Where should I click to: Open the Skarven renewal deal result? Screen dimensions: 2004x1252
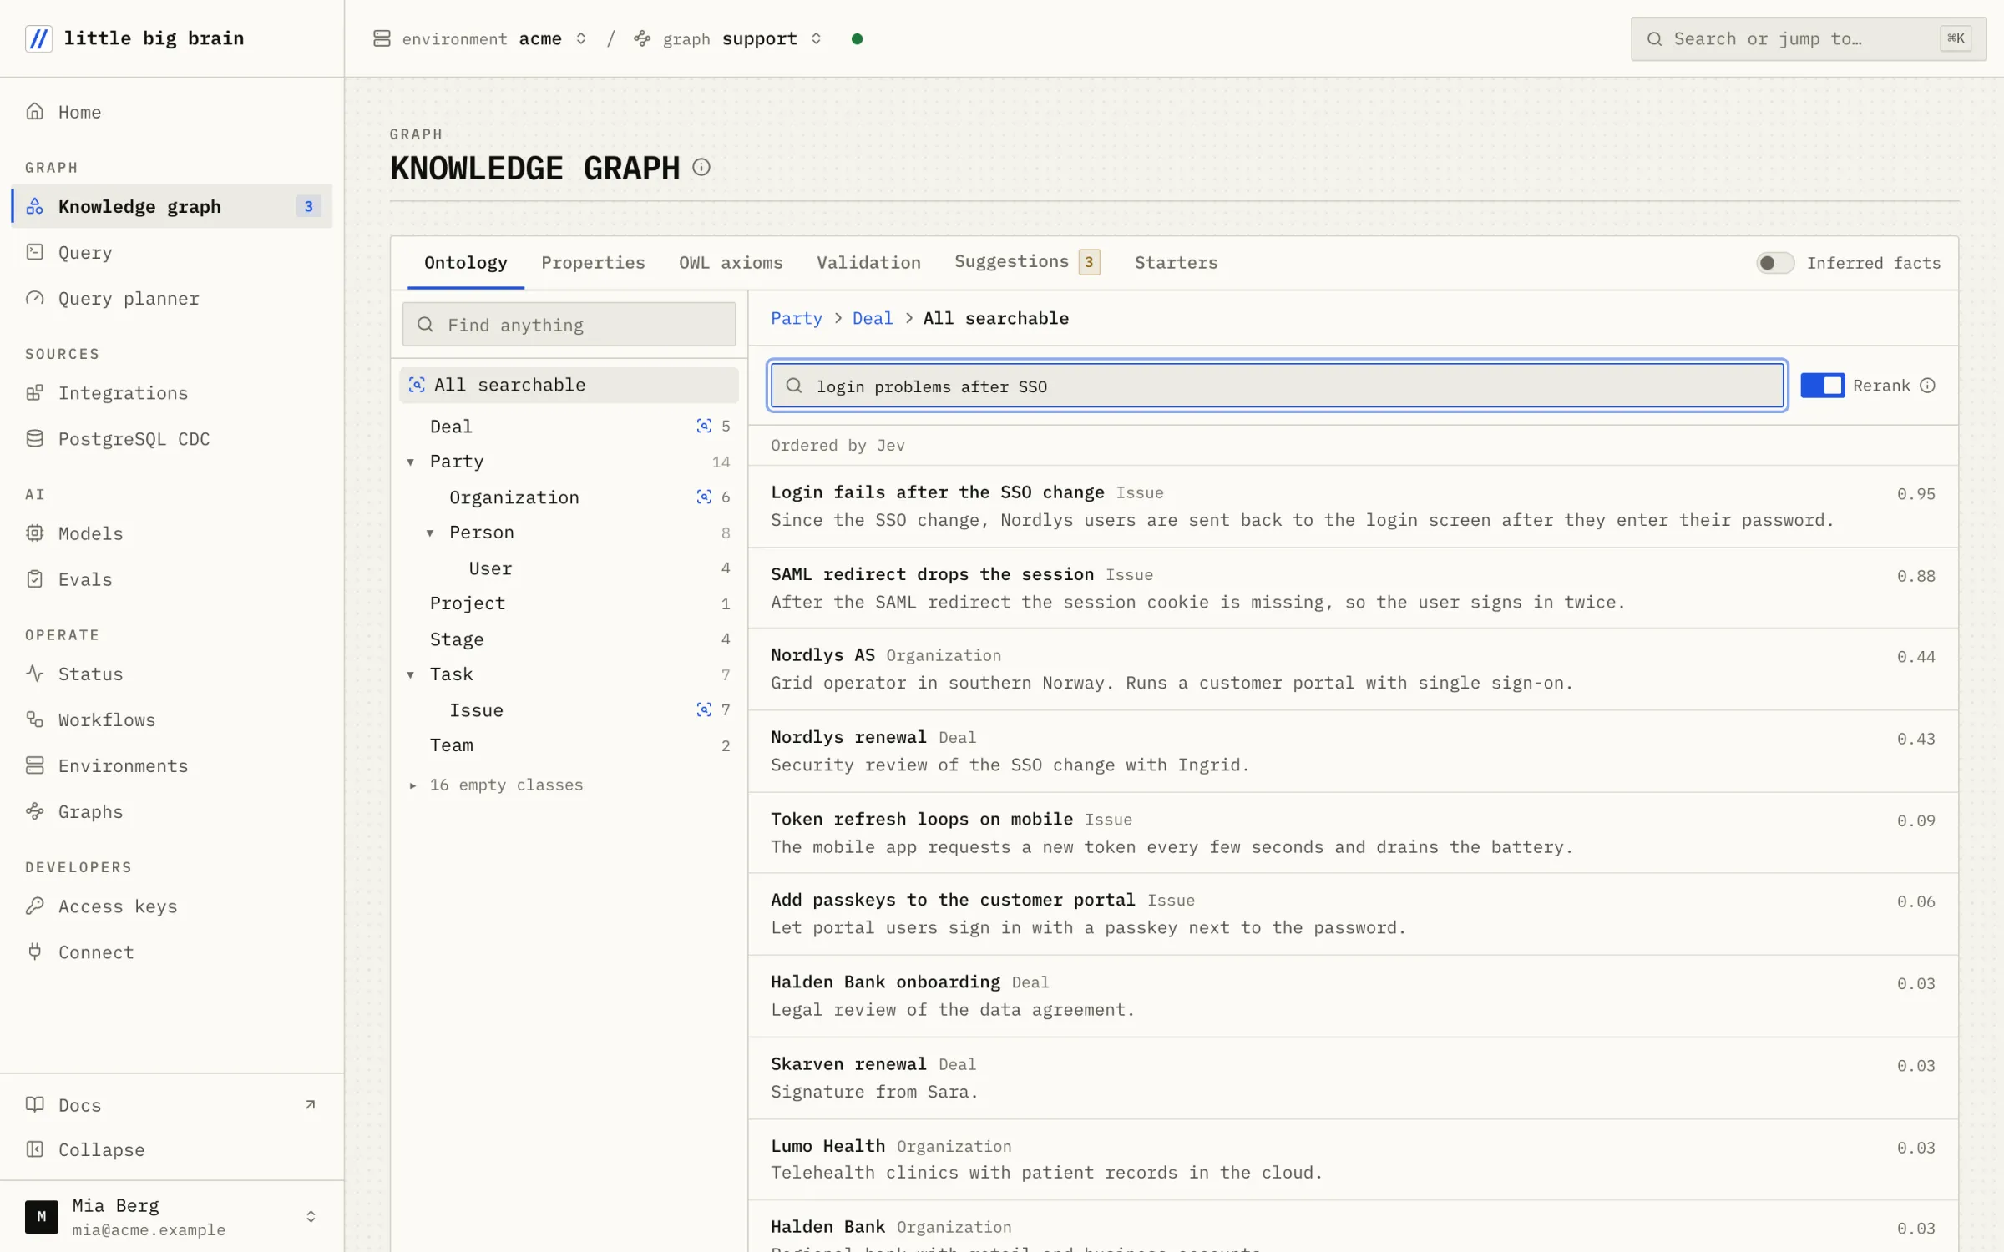[1353, 1078]
